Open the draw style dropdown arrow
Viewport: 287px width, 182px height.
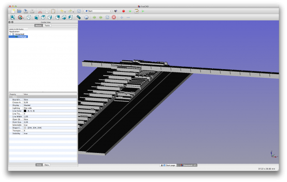(23, 18)
